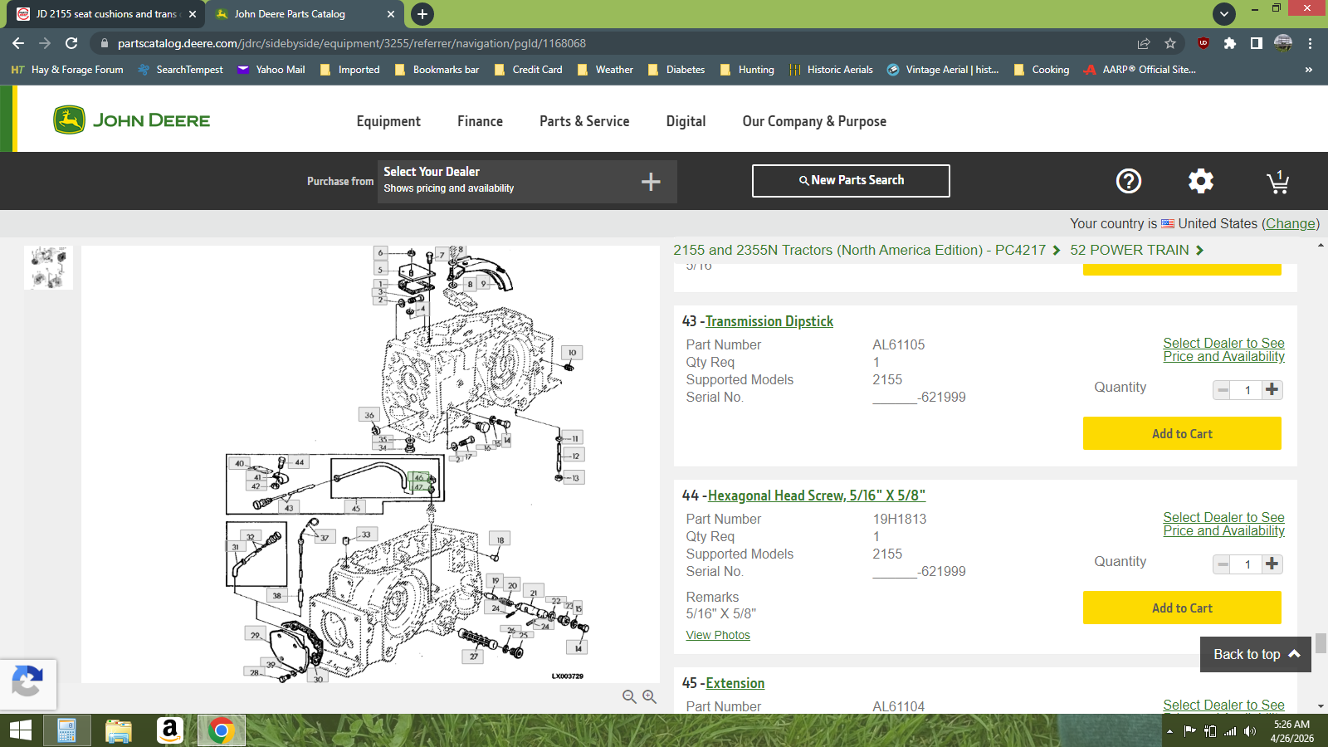Viewport: 1328px width, 747px height.
Task: Open View Photos link for screw
Action: 718,635
